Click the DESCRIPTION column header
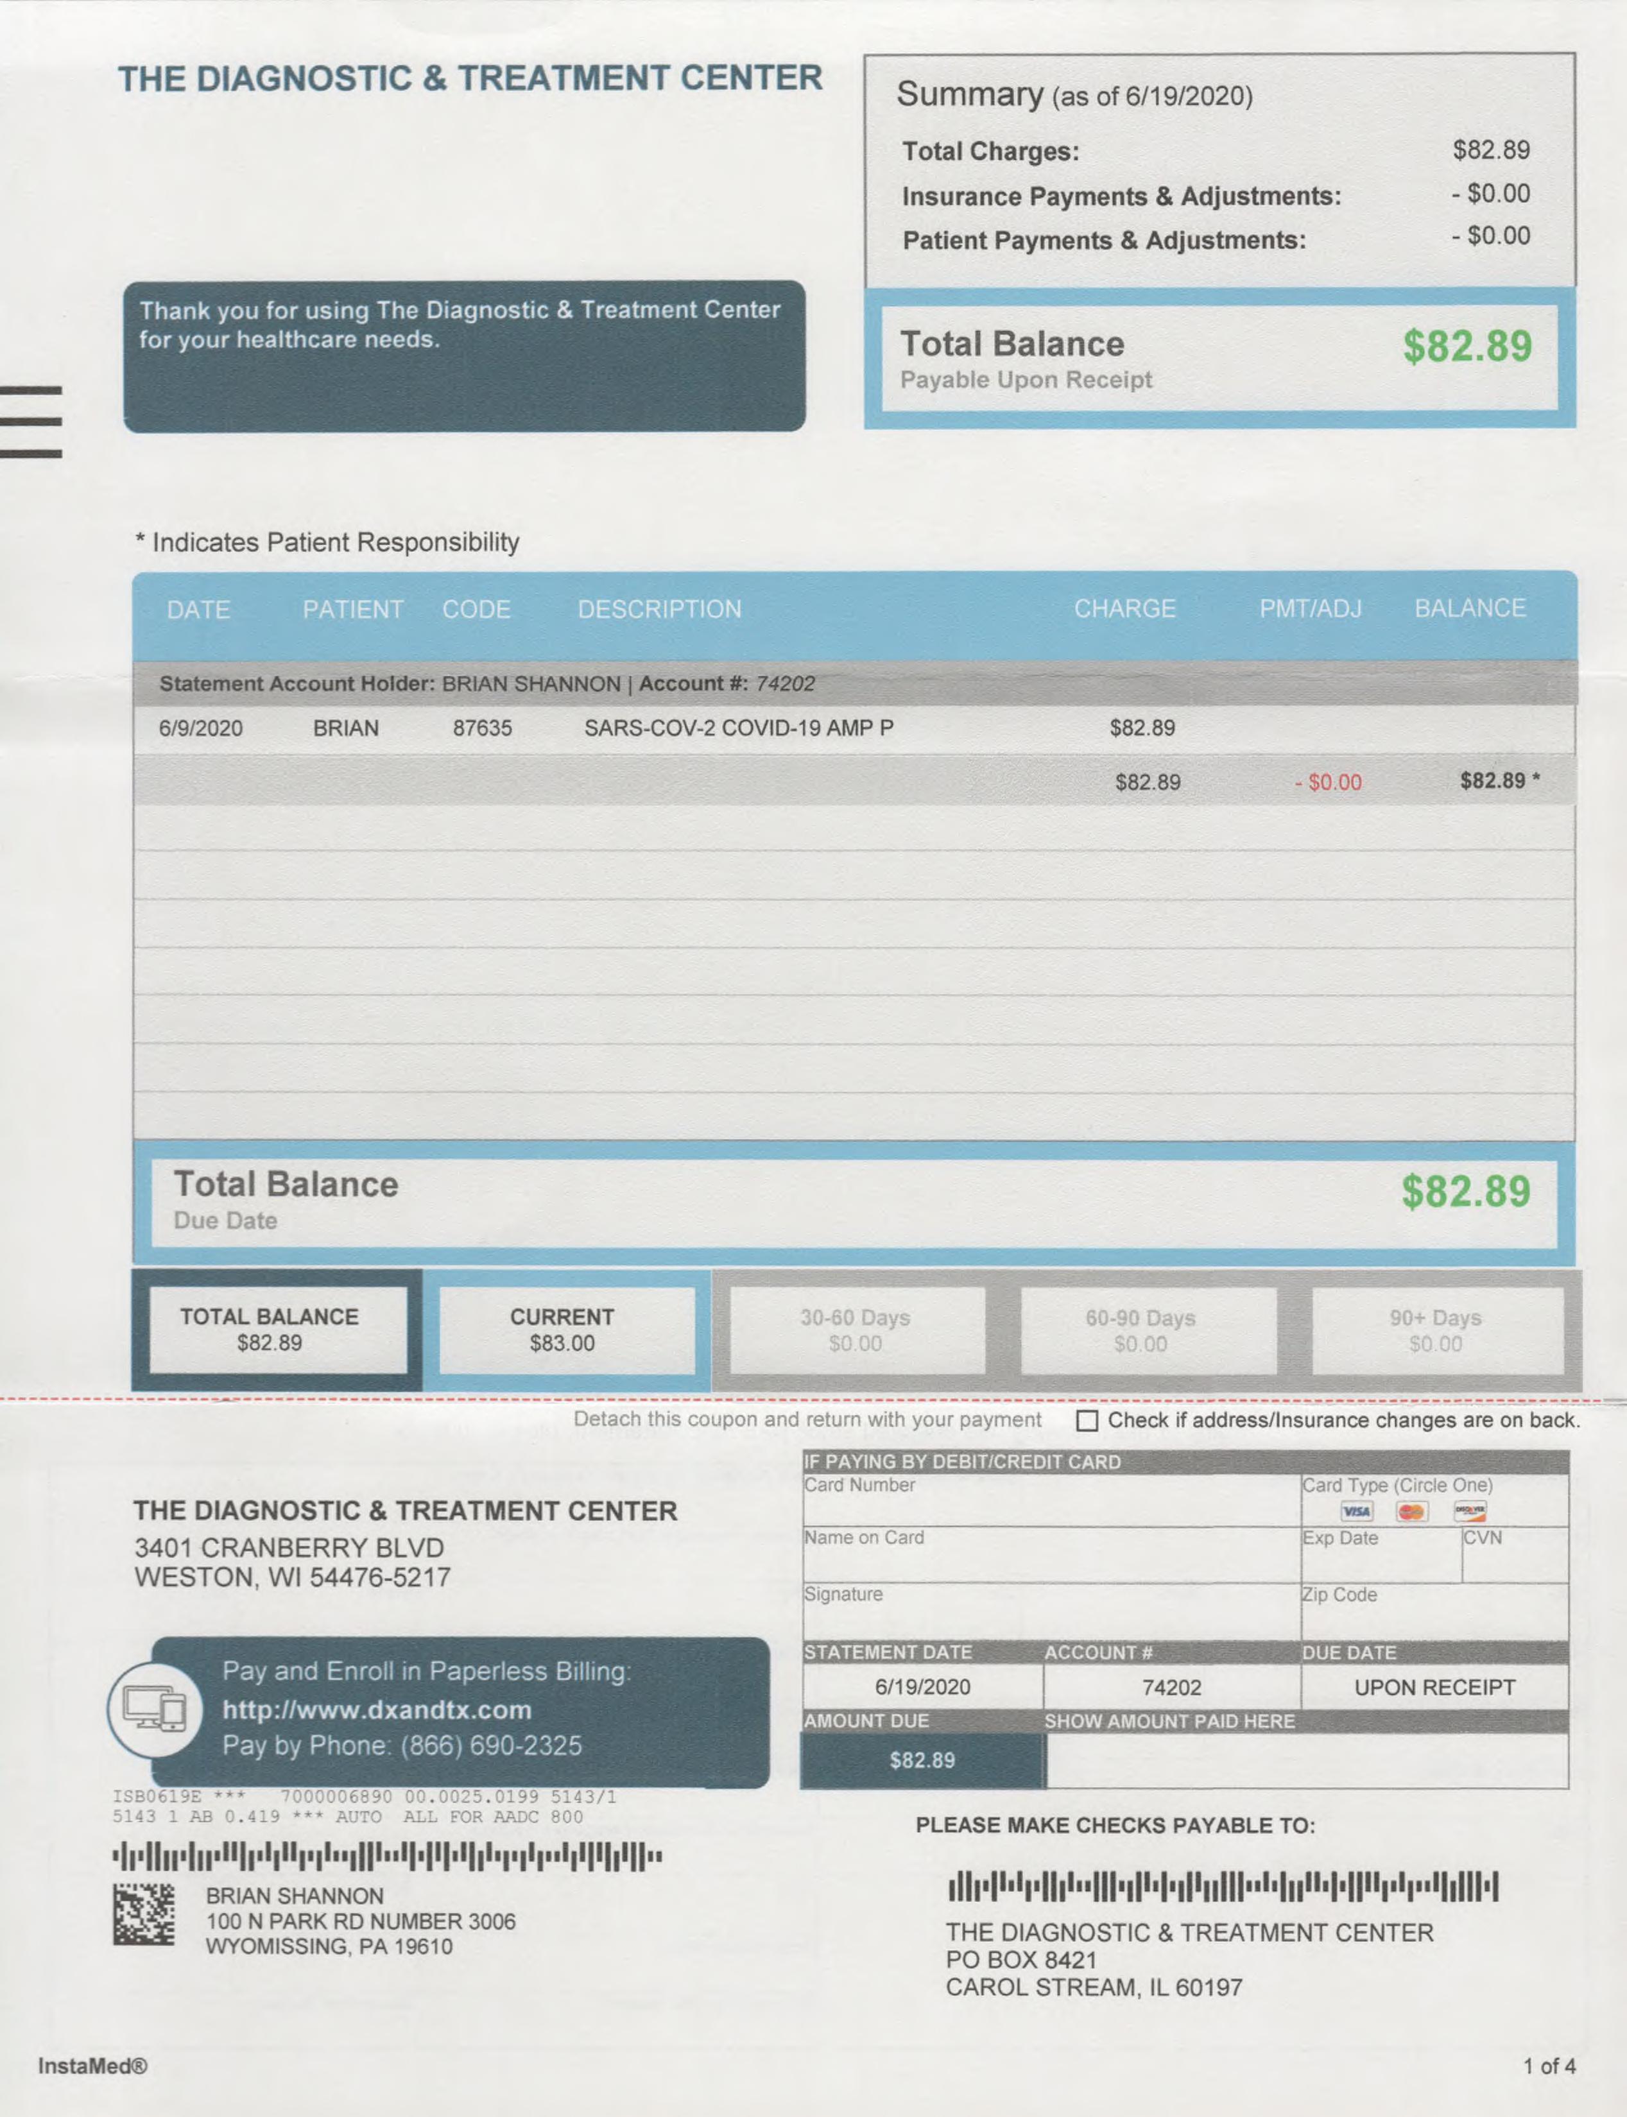Image resolution: width=1627 pixels, height=2117 pixels. [x=660, y=609]
